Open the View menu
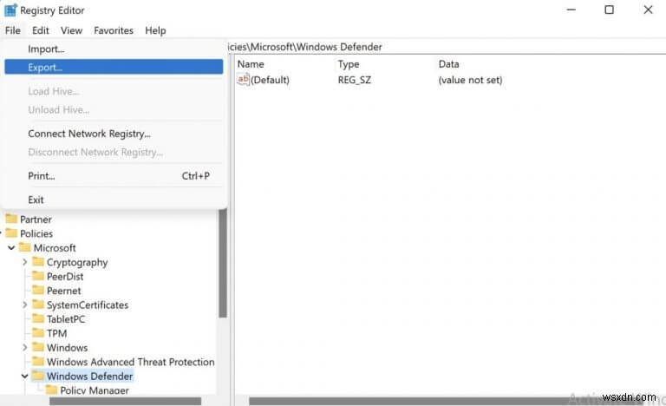 point(71,30)
